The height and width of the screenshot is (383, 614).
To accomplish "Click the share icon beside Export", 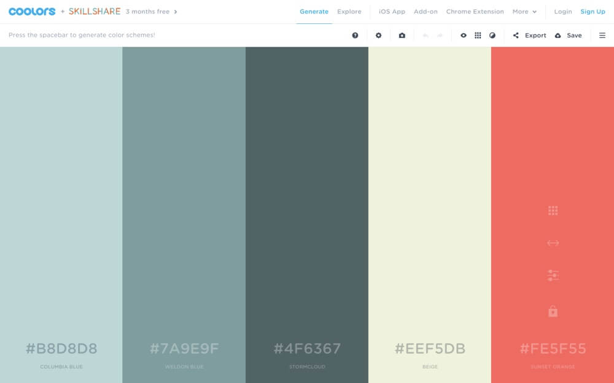I will [516, 36].
